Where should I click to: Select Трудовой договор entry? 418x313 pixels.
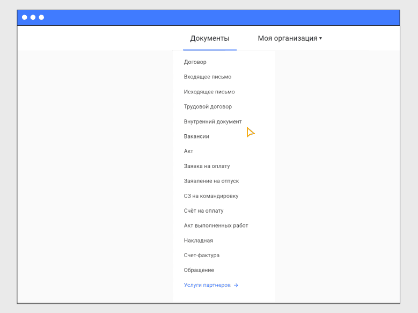click(208, 106)
